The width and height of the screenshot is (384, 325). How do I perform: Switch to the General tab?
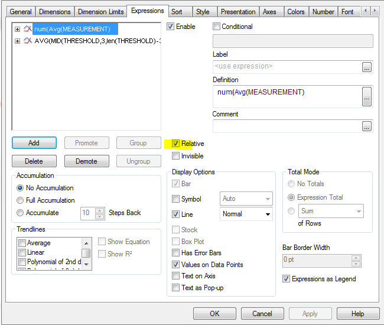coord(21,12)
